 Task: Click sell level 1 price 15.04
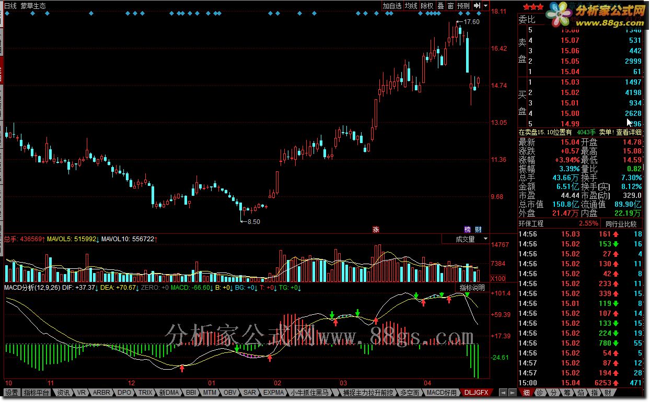point(570,72)
